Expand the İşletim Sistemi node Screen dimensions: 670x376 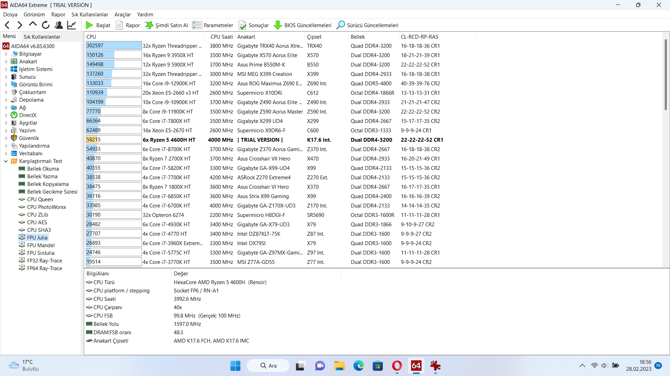6,69
